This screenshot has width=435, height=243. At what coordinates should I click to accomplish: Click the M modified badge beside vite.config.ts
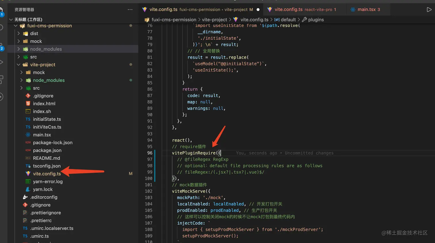click(131, 174)
